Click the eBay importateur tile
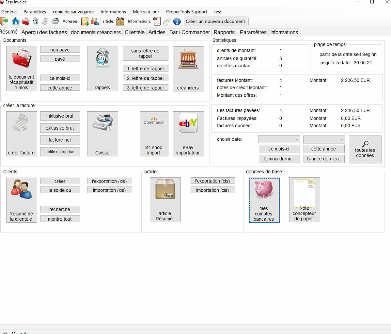Image resolution: width=391 pixels, height=334 pixels. [x=188, y=134]
